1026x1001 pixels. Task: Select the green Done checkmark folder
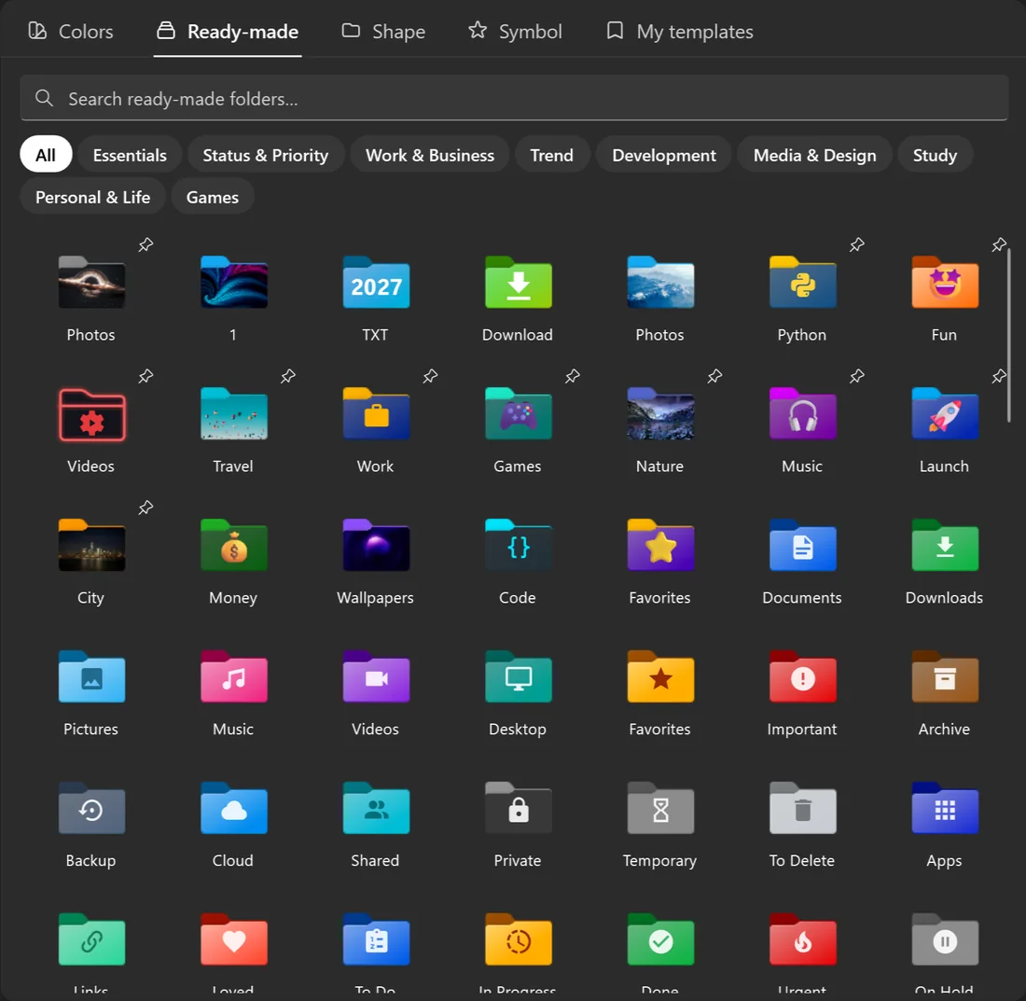tap(660, 940)
